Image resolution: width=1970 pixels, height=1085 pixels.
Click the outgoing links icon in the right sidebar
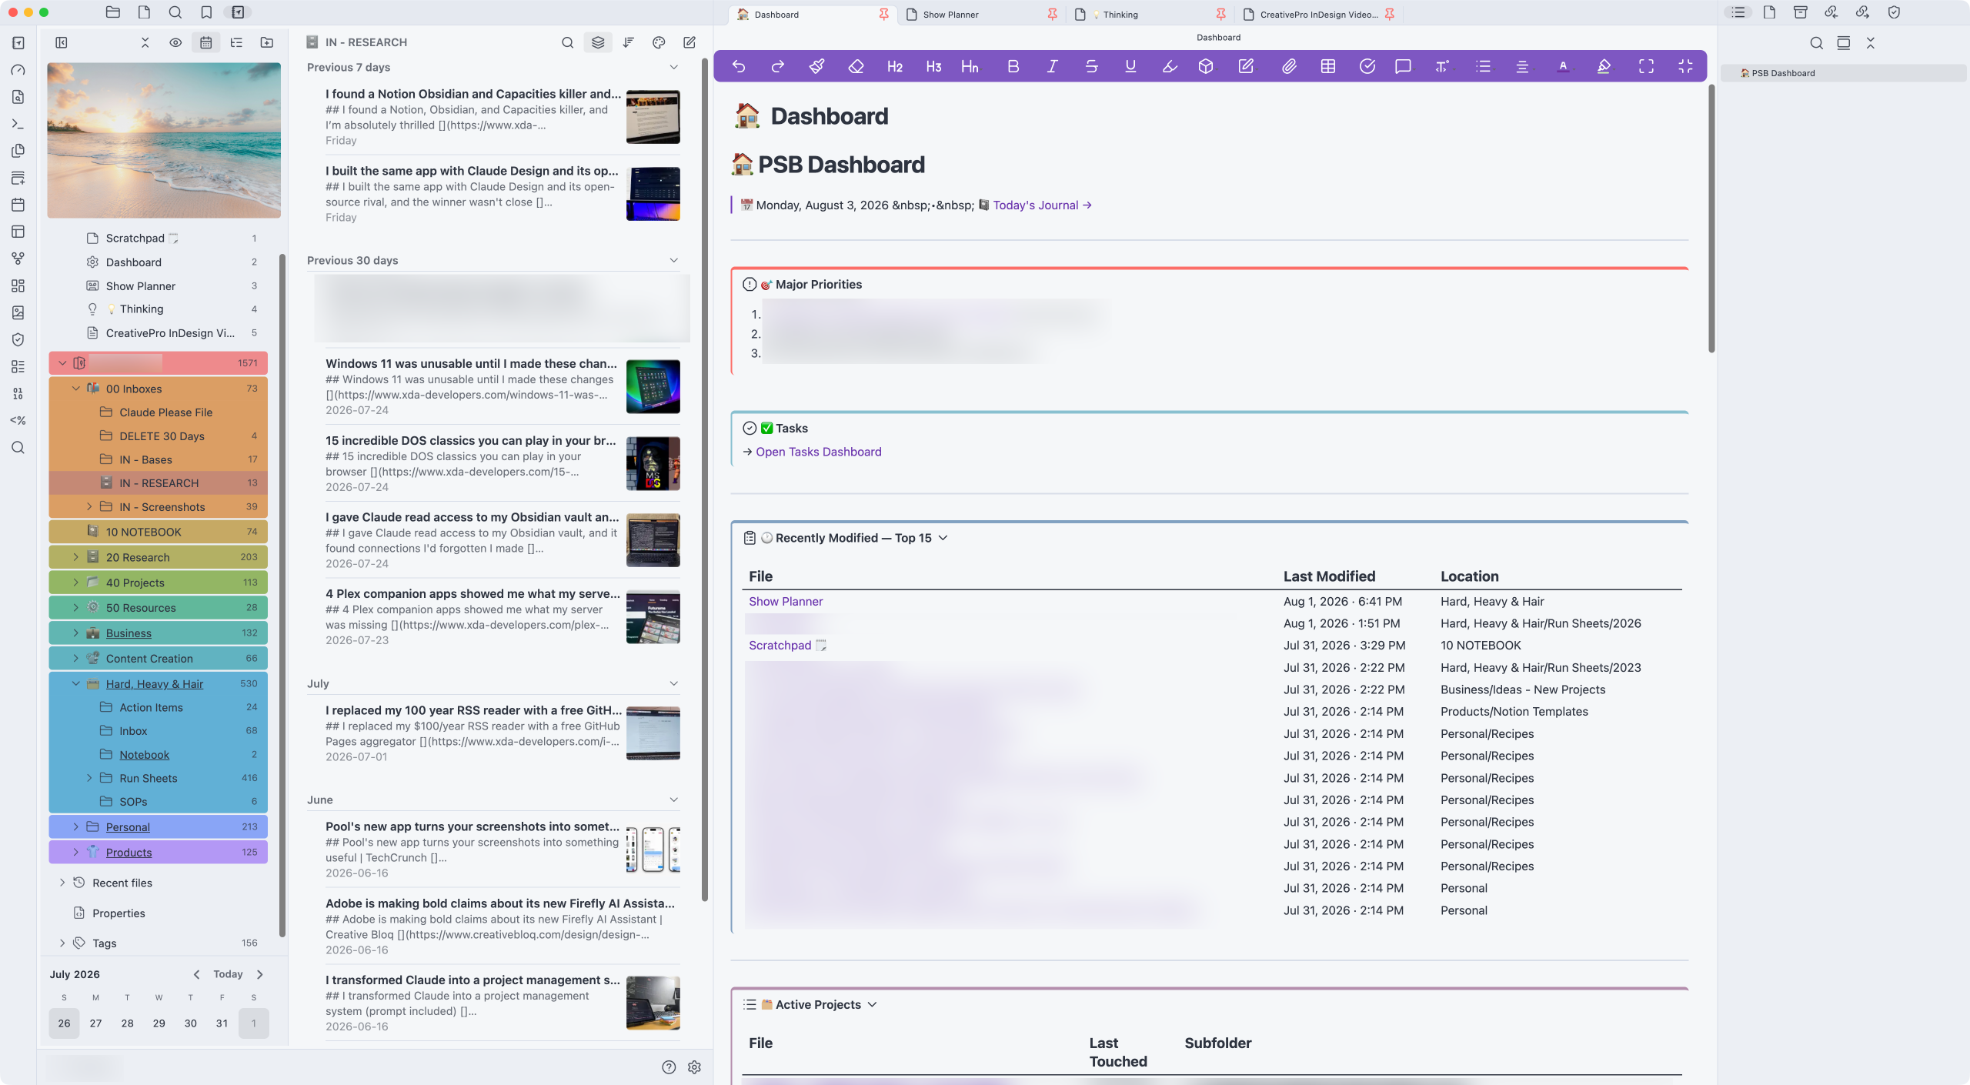1862,12
